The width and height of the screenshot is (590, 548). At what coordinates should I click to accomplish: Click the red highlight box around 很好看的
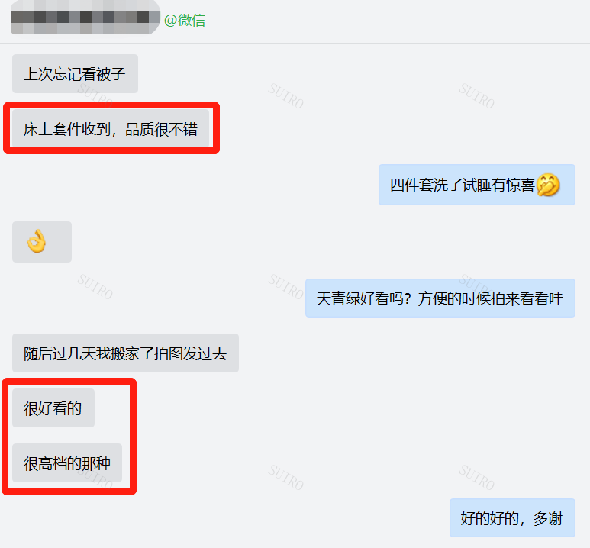[x=69, y=437]
